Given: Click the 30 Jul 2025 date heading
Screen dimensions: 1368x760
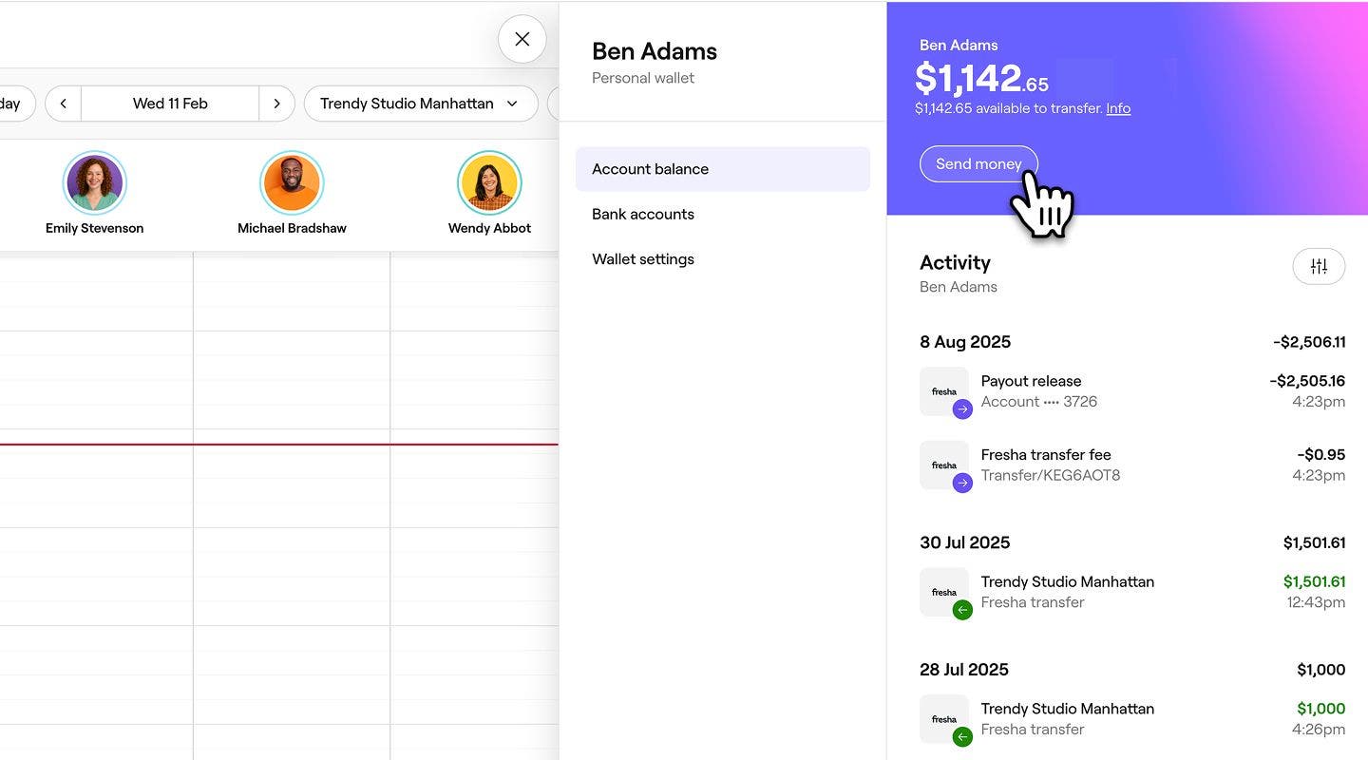Looking at the screenshot, I should [x=964, y=542].
